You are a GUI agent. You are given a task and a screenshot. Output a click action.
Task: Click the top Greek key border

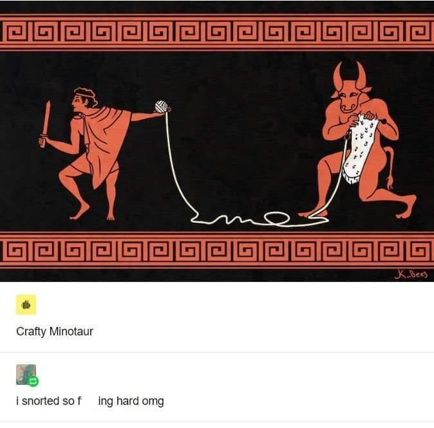(x=217, y=32)
